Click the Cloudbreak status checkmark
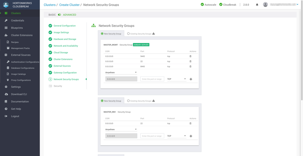This screenshot has height=156, width=303. [x=221, y=5]
